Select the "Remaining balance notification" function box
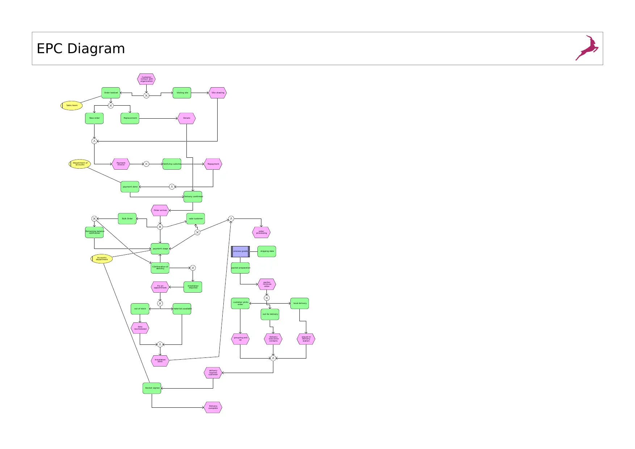635x449 pixels. coord(94,232)
